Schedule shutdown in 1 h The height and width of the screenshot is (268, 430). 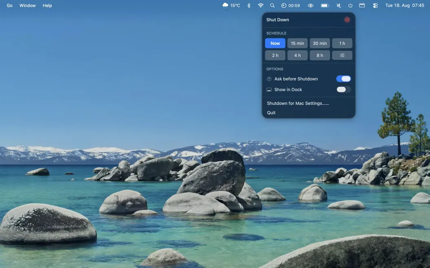(x=342, y=43)
